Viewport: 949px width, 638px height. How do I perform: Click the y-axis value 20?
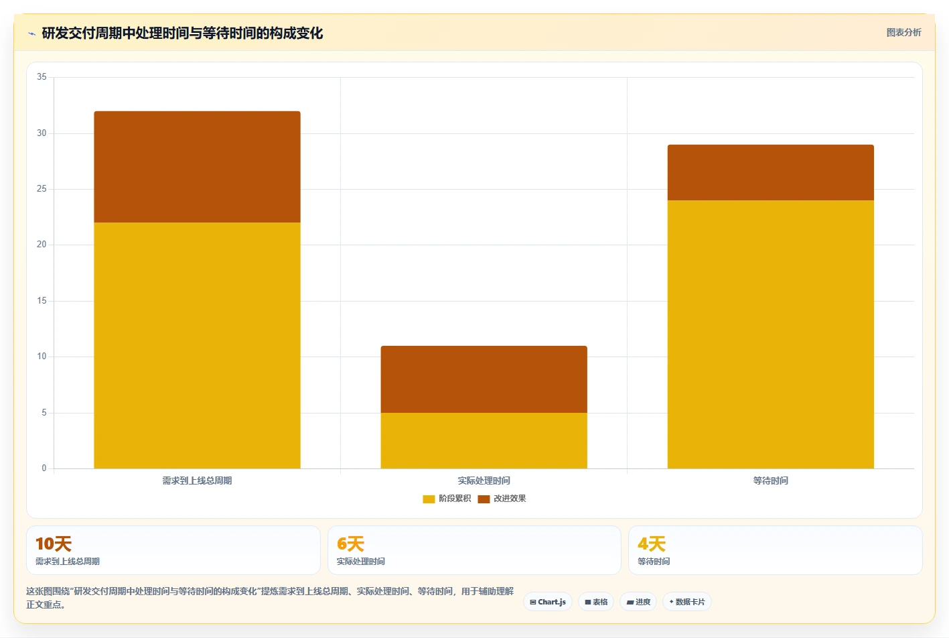point(42,245)
